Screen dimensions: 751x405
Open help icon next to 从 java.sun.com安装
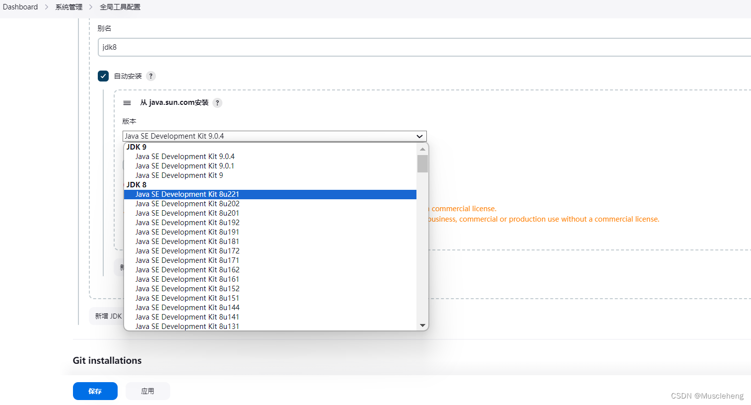tap(217, 103)
